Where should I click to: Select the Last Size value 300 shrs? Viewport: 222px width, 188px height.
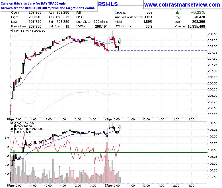pyautogui.click(x=100, y=22)
